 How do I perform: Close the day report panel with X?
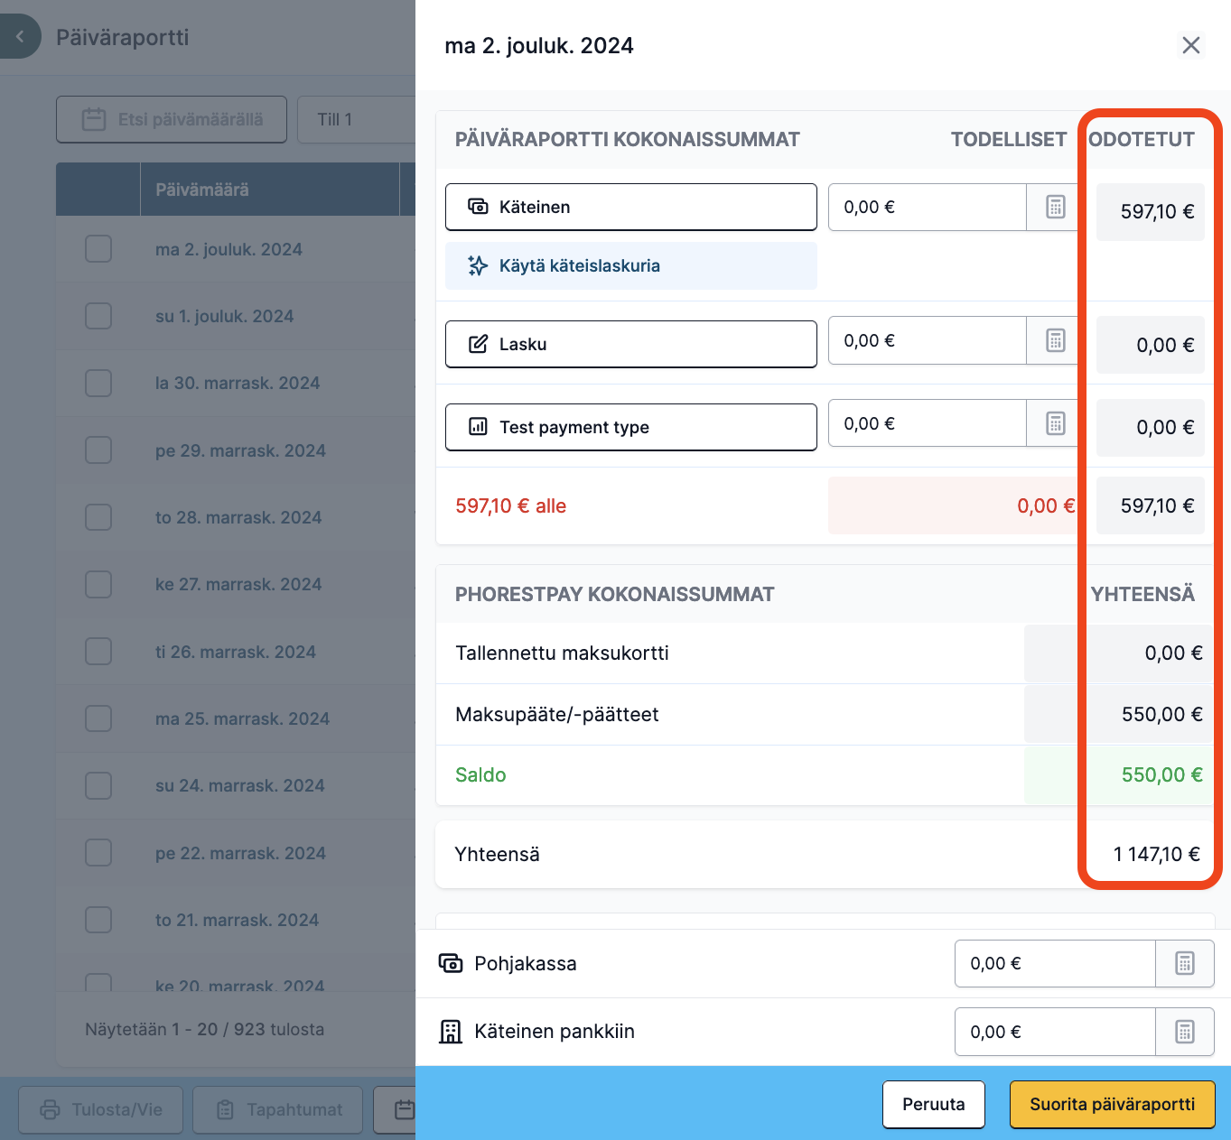(x=1191, y=45)
